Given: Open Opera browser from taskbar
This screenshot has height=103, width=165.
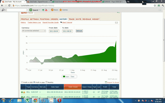Looking at the screenshot, I should [59, 101].
